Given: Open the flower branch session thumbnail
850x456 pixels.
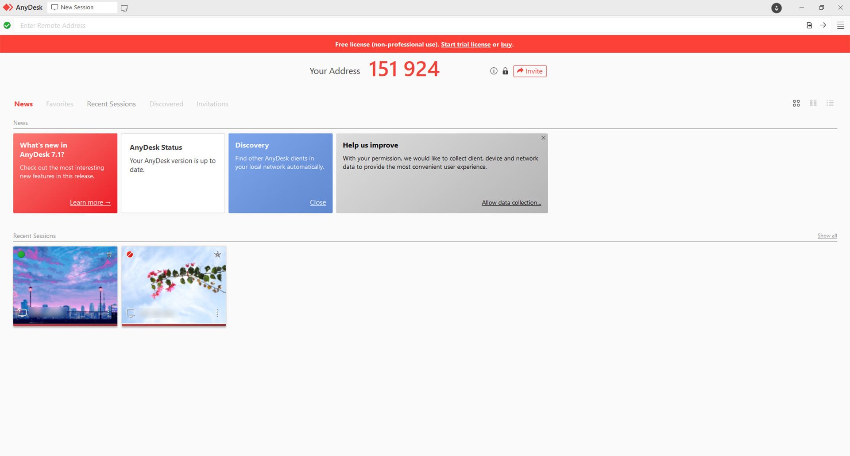Looking at the screenshot, I should click(x=174, y=286).
